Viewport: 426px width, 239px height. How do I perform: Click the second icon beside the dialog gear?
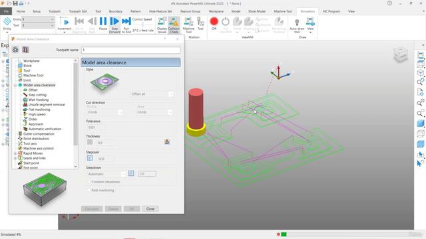25,50
